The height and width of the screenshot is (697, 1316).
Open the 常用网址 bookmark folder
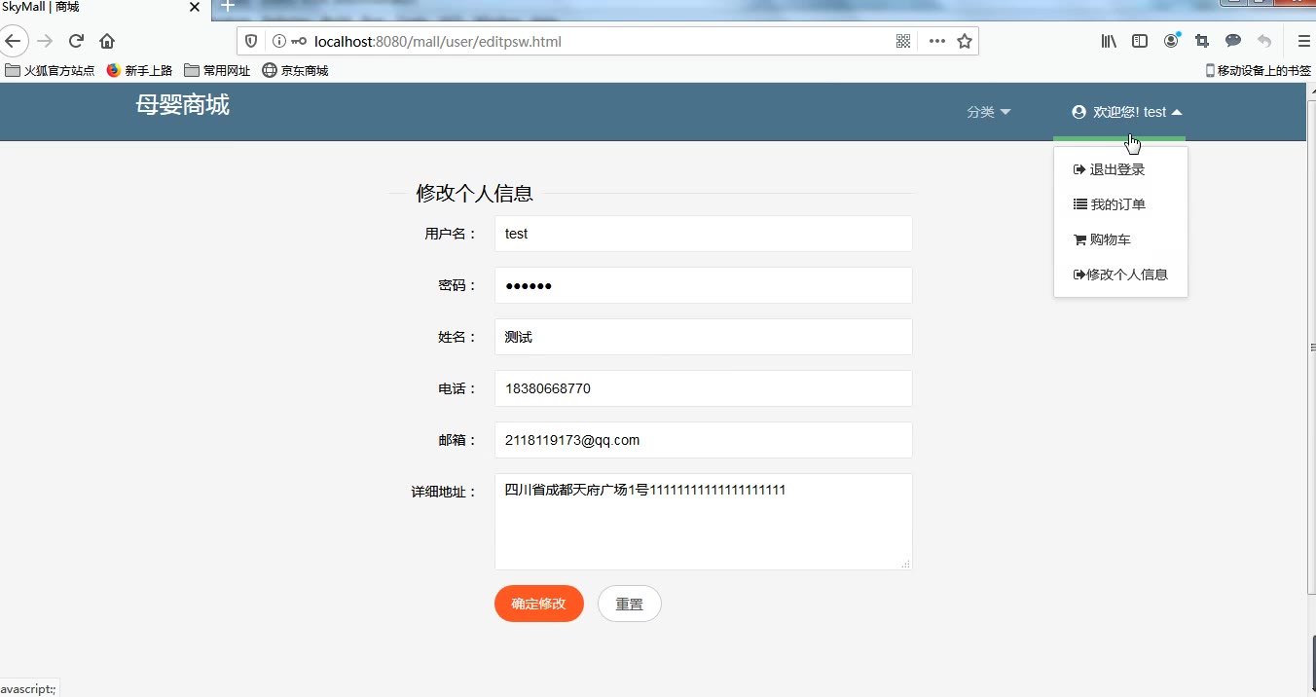217,70
